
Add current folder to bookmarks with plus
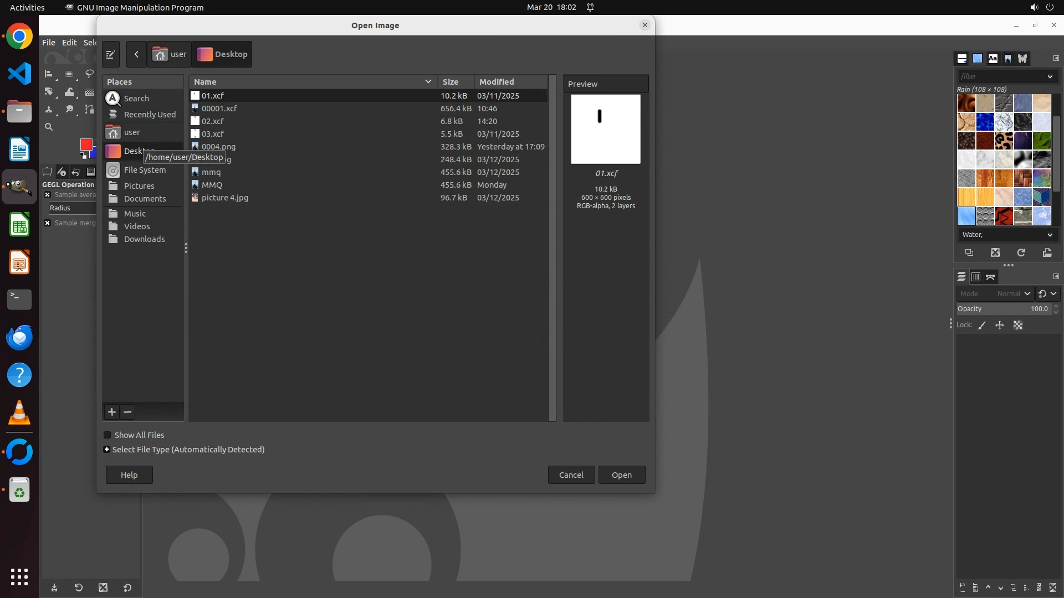112,412
